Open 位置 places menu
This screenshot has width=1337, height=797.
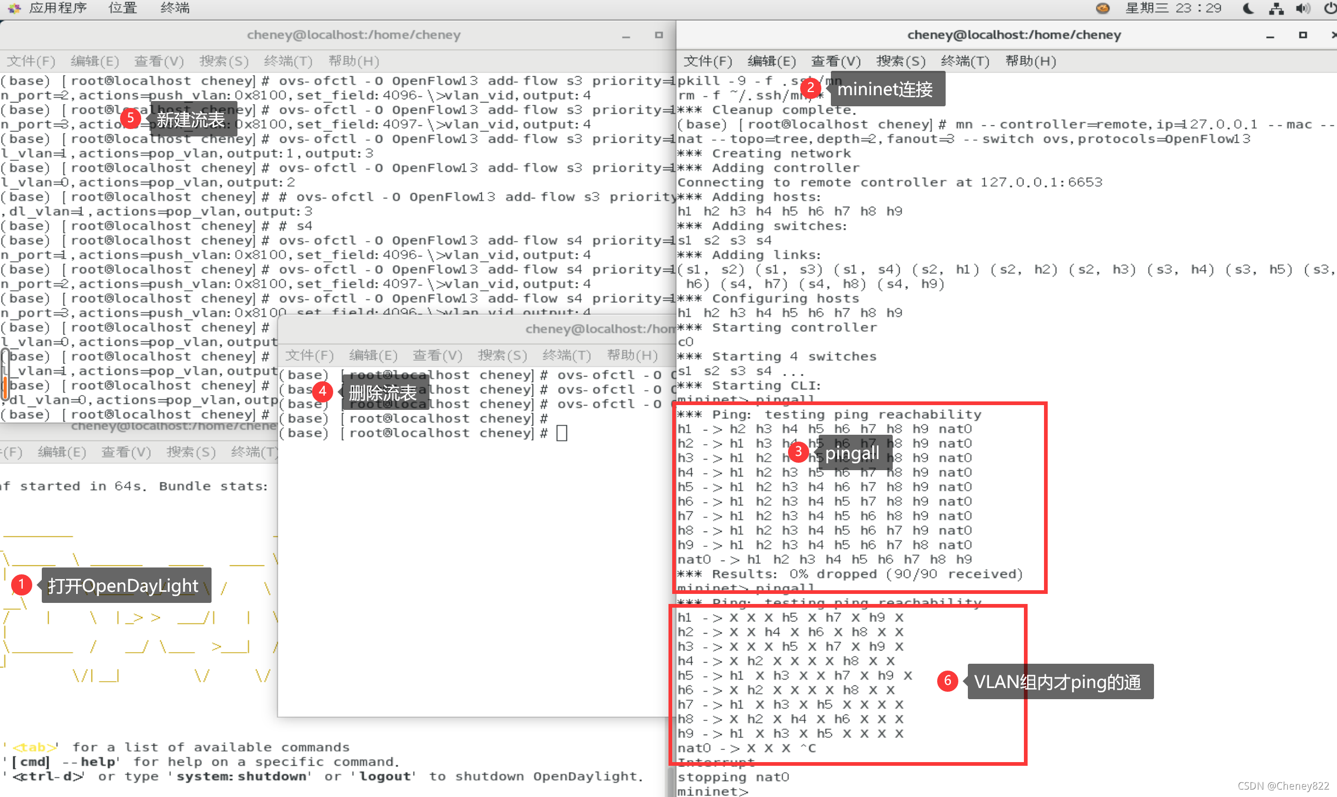click(122, 8)
